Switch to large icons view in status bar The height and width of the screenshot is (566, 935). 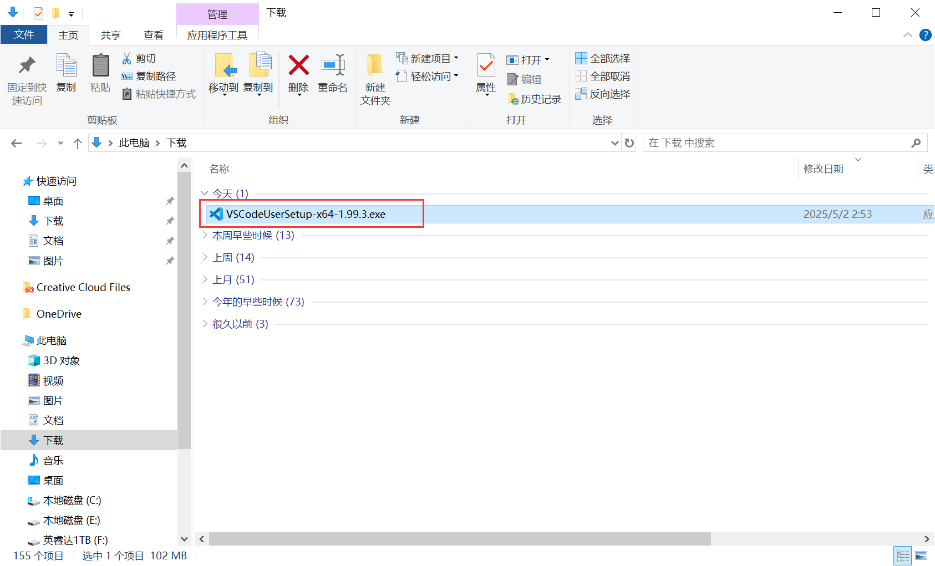click(921, 555)
